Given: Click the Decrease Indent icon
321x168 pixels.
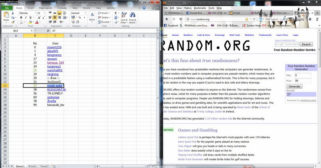Looking at the screenshot, I should point(50,22).
